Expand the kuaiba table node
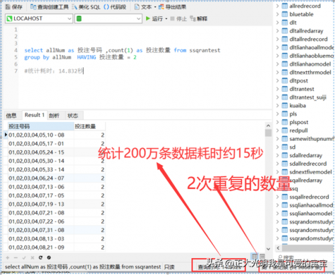The height and width of the screenshot is (275, 335). tap(277, 105)
